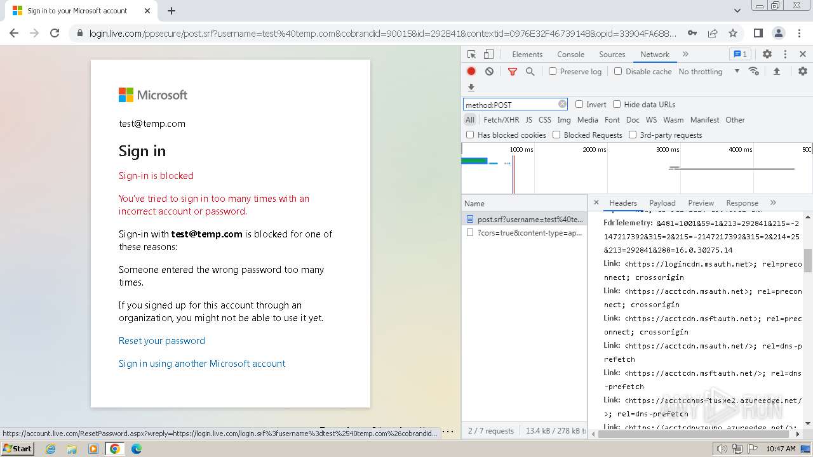Select the post.srf request row

(x=524, y=219)
